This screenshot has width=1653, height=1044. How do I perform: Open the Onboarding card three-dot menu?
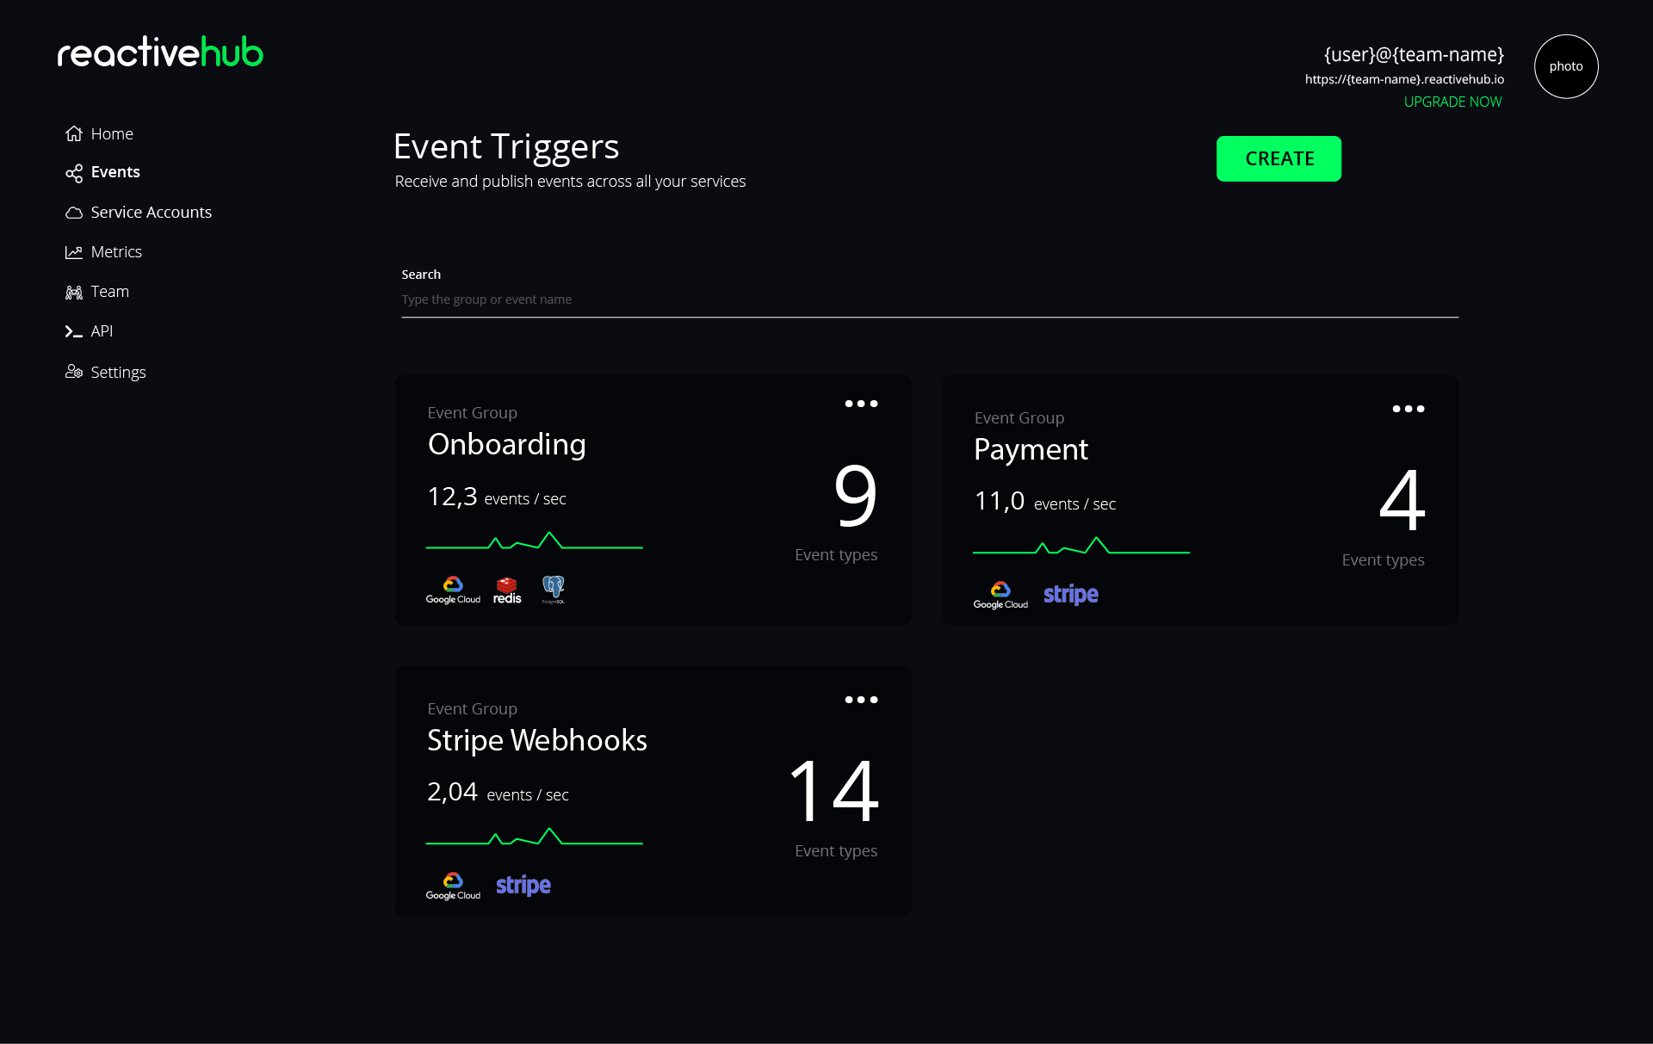(861, 404)
